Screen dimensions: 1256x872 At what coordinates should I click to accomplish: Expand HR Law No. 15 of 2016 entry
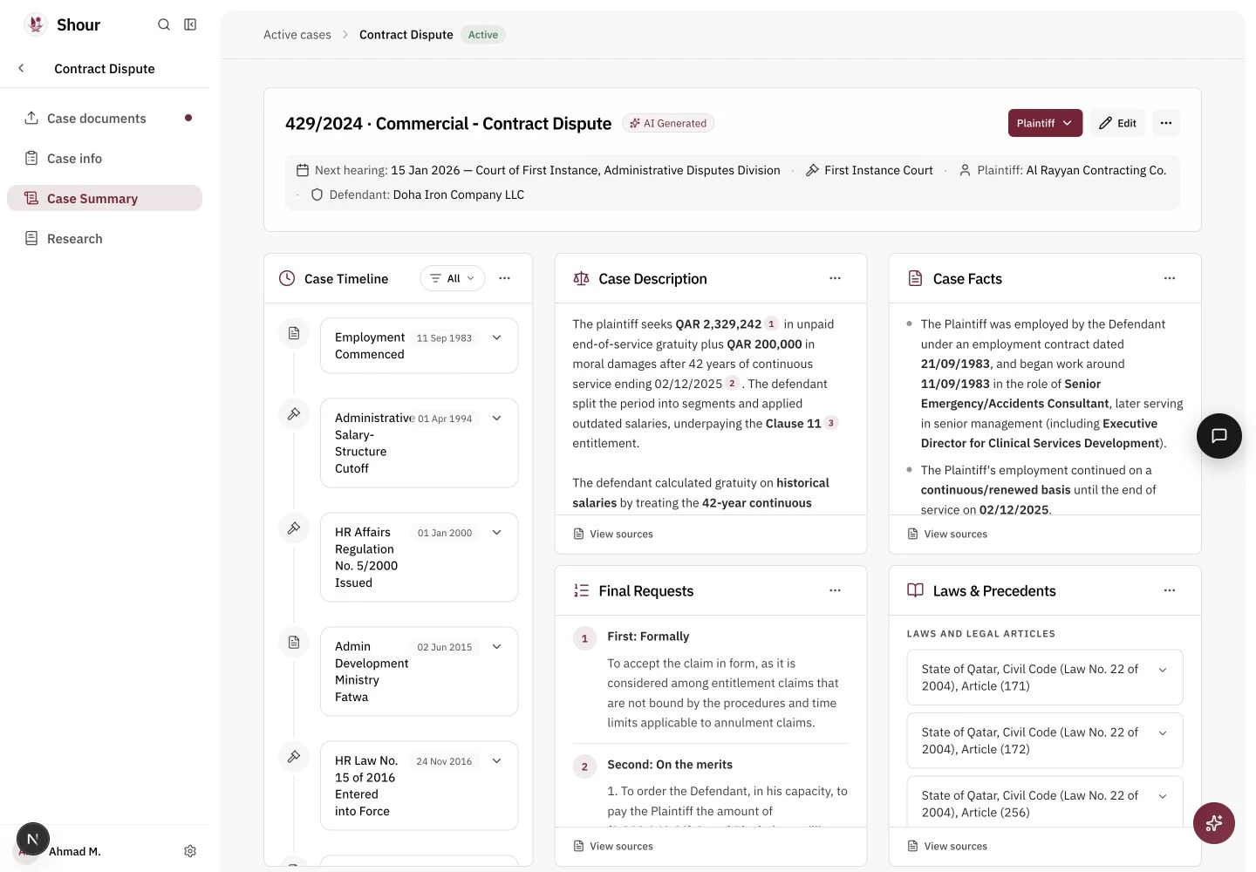496,761
